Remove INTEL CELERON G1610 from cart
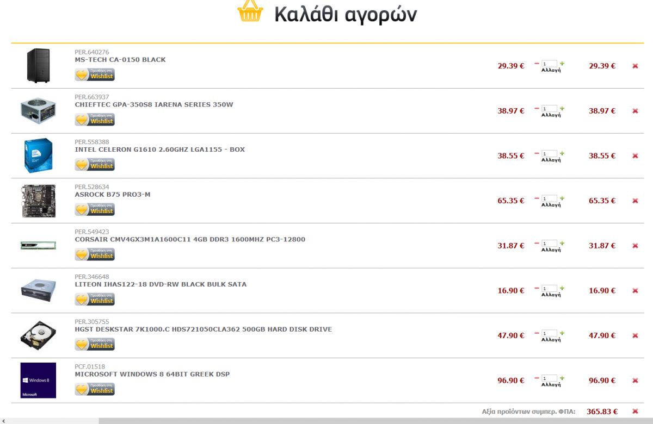This screenshot has width=653, height=424. [x=635, y=156]
